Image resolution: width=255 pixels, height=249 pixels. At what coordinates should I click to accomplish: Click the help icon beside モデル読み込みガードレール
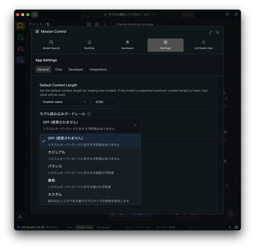tap(89, 114)
